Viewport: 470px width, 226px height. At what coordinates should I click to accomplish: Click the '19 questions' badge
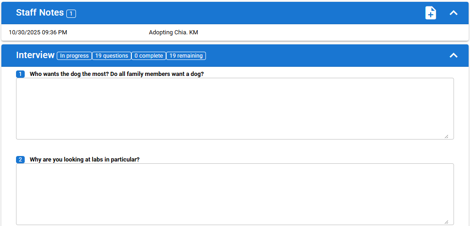[112, 56]
